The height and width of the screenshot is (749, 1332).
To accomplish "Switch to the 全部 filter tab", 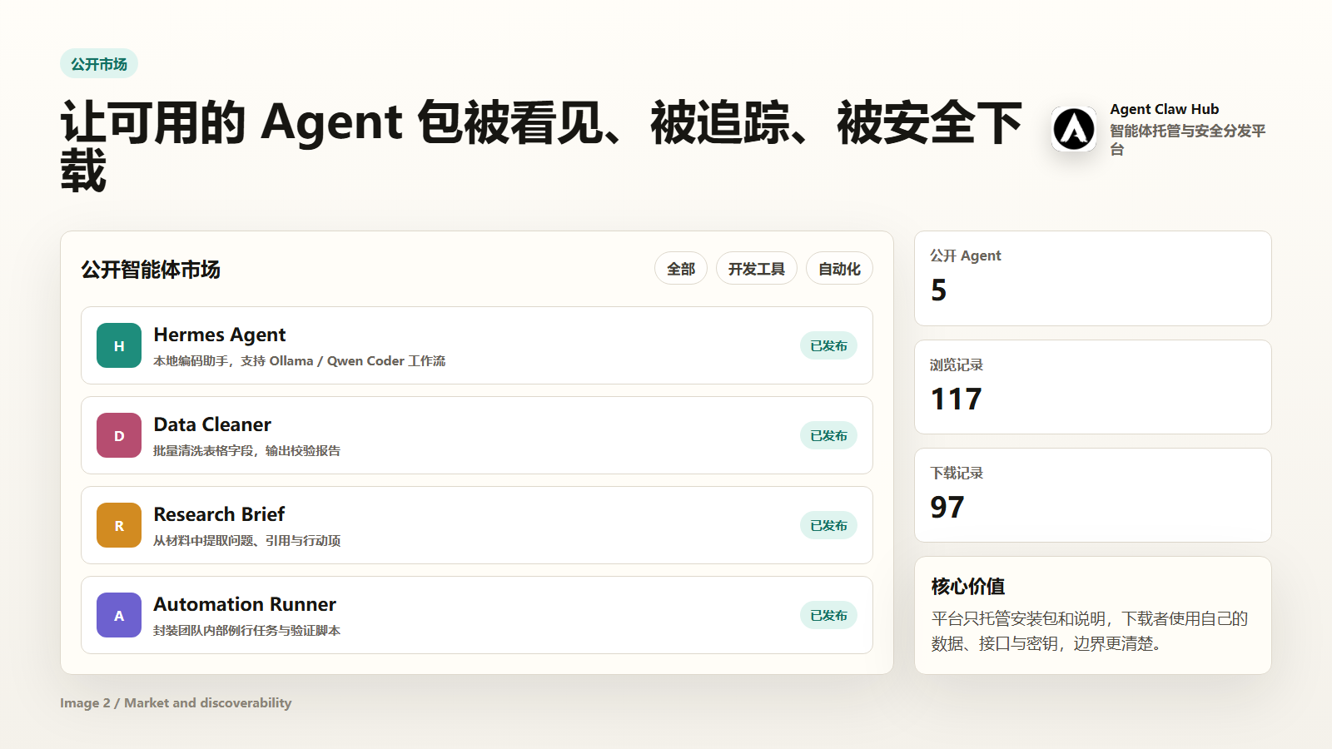I will [x=681, y=269].
